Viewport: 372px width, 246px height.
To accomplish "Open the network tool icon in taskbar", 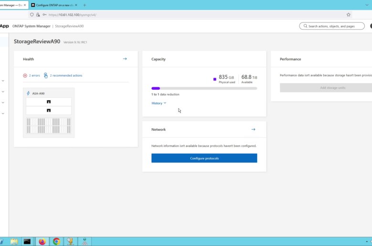I will click(x=85, y=242).
